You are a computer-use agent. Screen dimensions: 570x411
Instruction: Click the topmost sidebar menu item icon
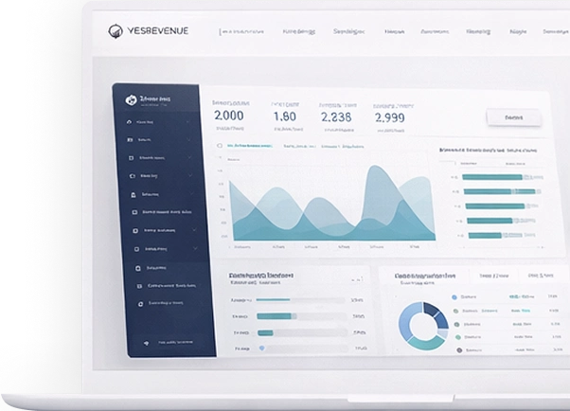pos(129,123)
